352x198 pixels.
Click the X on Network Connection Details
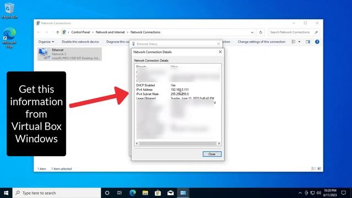[220, 52]
